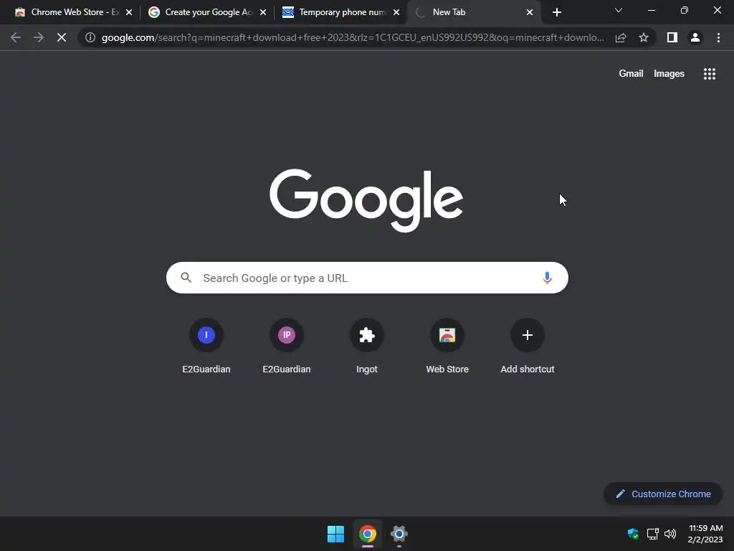The height and width of the screenshot is (551, 734).
Task: Open Chrome from the taskbar
Action: click(x=368, y=534)
